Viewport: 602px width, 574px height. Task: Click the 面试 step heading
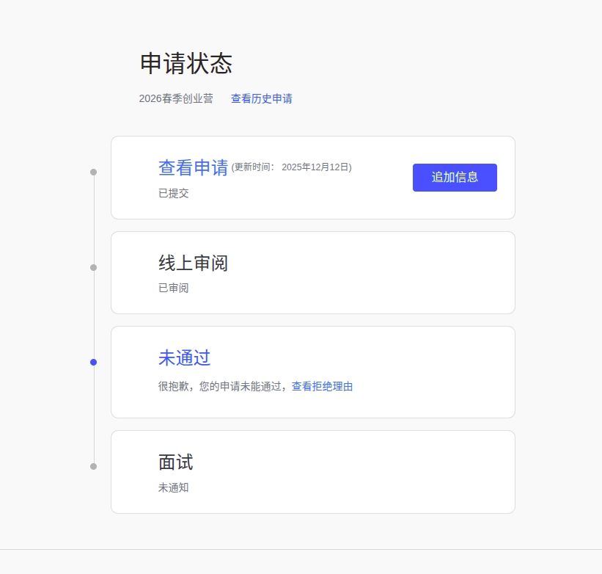click(175, 462)
